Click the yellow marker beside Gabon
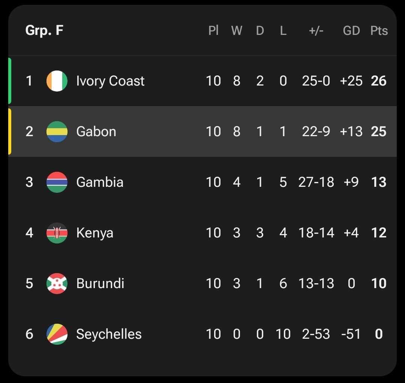The width and height of the screenshot is (405, 383). click(x=10, y=131)
